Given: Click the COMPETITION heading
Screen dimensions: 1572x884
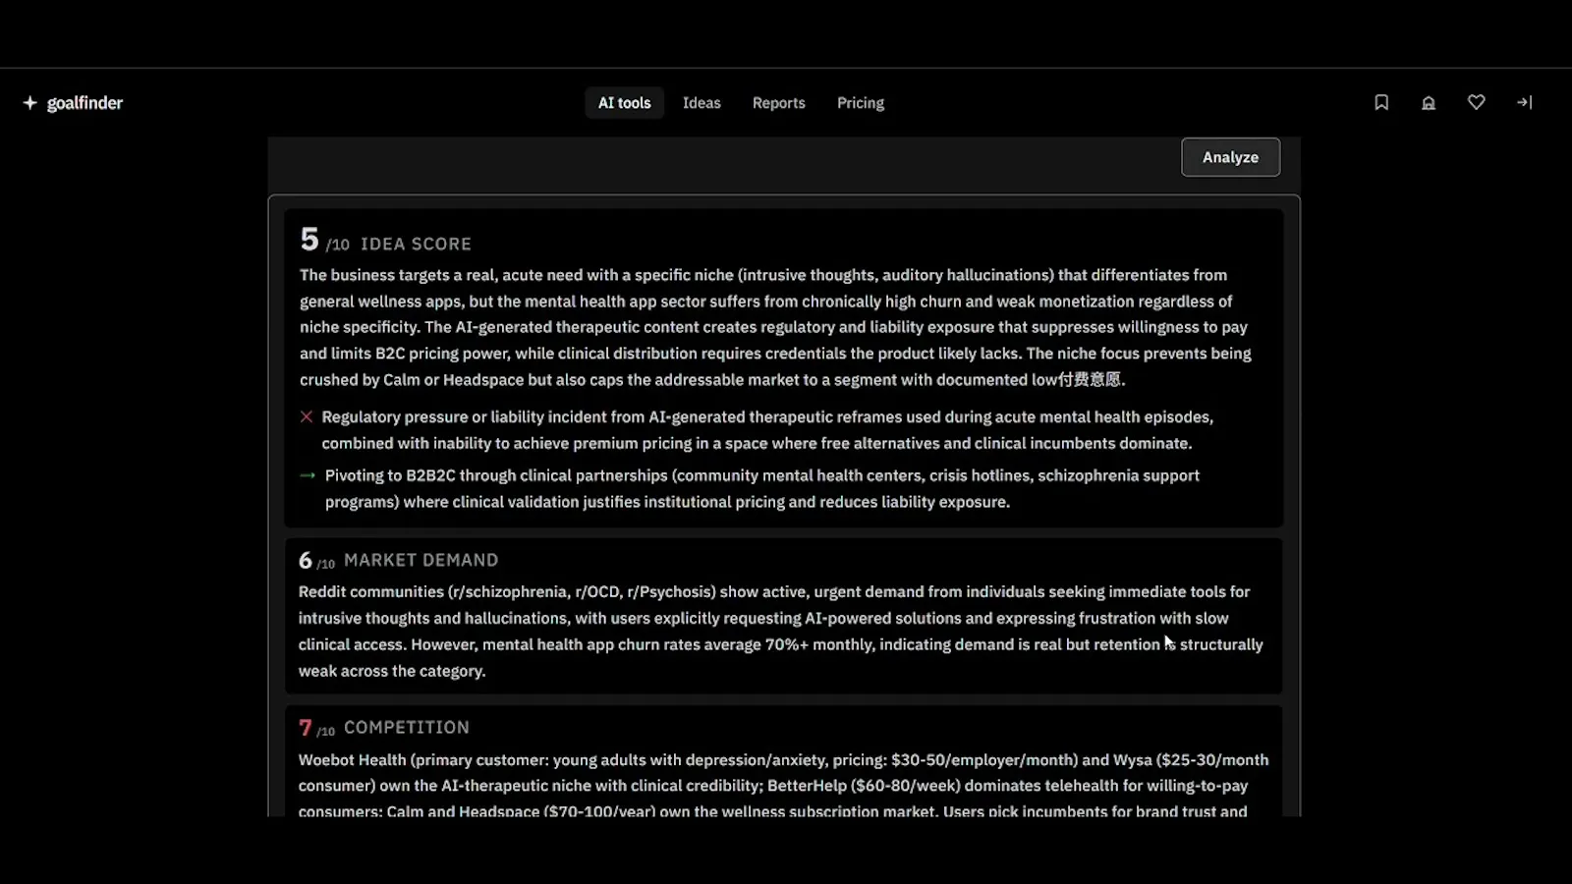Looking at the screenshot, I should pos(407,728).
